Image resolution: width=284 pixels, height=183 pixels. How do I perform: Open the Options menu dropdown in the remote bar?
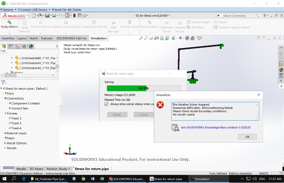[x=15, y=9]
